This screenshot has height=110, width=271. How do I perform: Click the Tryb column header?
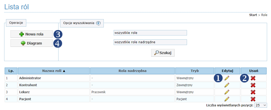click(x=195, y=71)
